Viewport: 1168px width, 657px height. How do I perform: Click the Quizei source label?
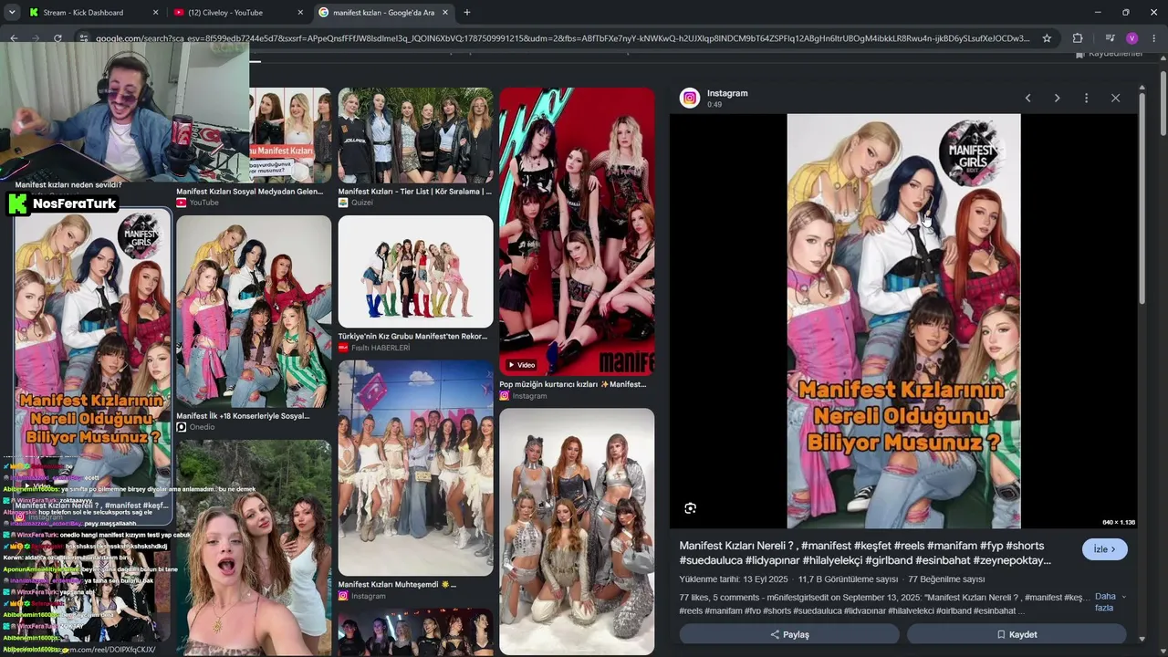point(356,203)
